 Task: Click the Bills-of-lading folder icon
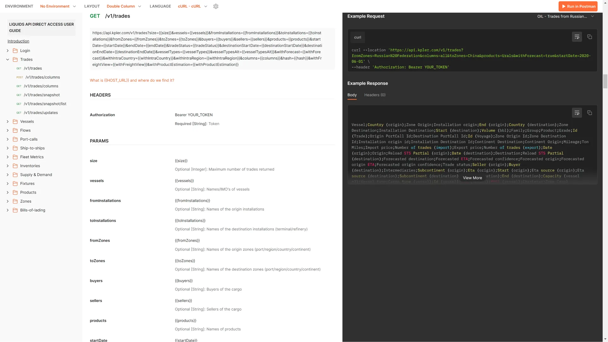point(15,210)
